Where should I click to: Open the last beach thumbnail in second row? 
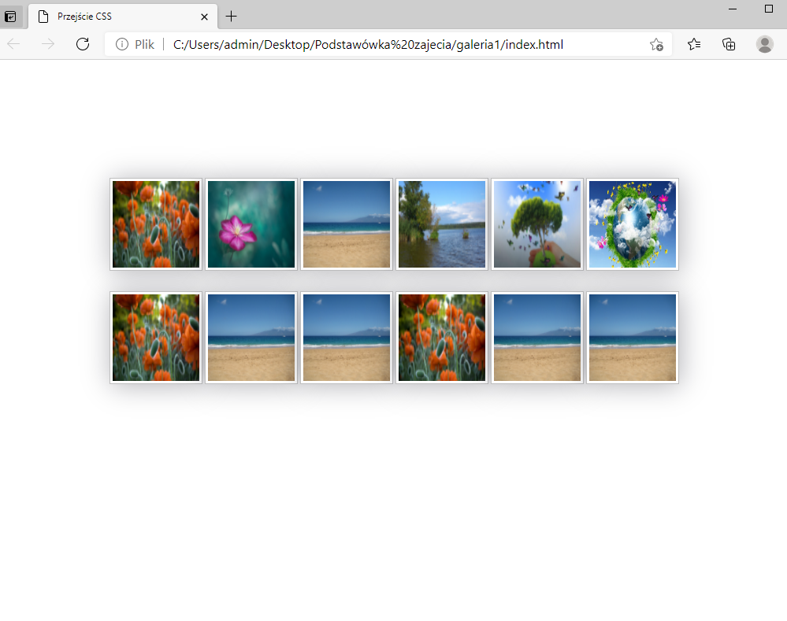[633, 338]
